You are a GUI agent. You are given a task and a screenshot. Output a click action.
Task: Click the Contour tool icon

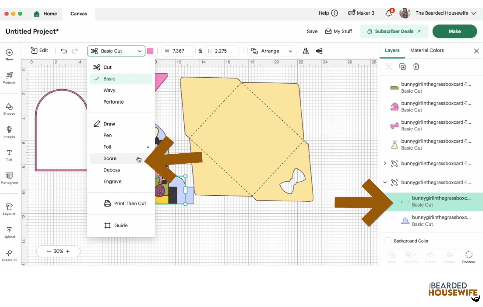click(469, 257)
